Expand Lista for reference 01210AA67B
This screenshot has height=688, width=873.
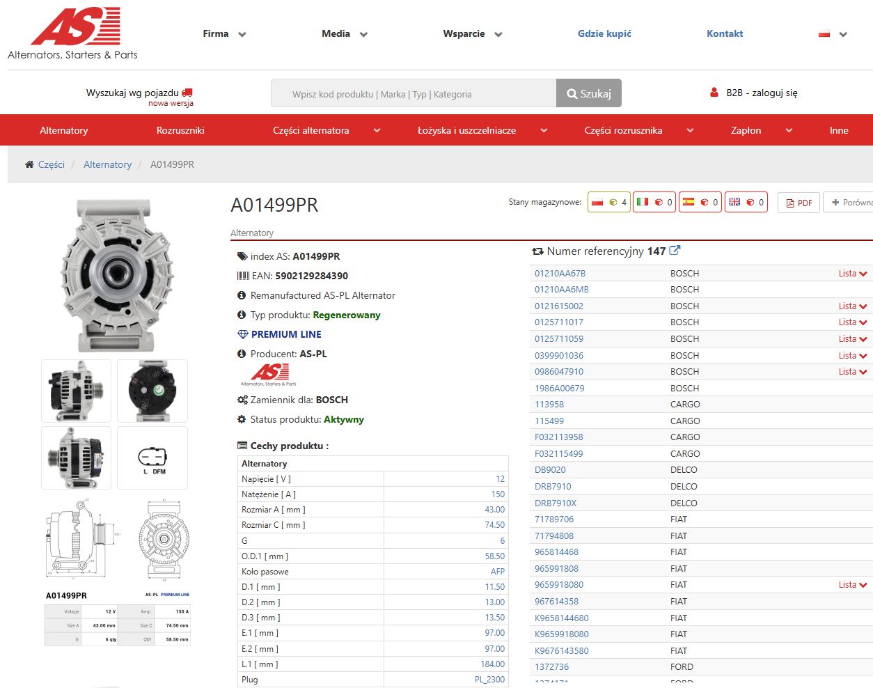pyautogui.click(x=853, y=273)
